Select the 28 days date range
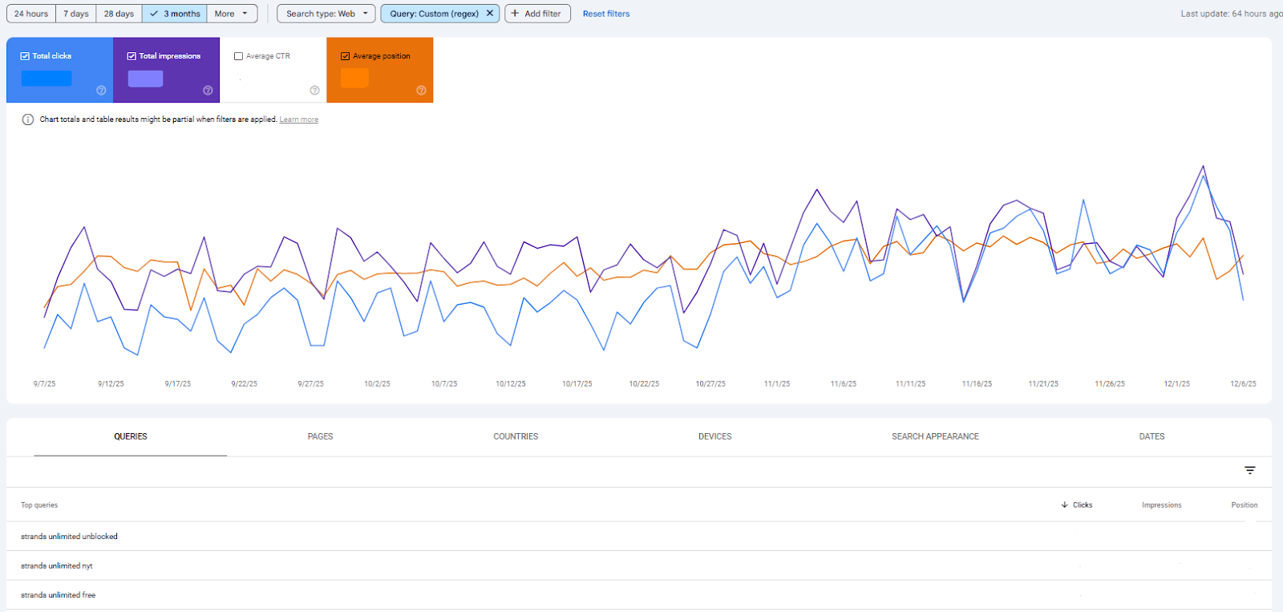The height and width of the screenshot is (612, 1283). tap(119, 14)
